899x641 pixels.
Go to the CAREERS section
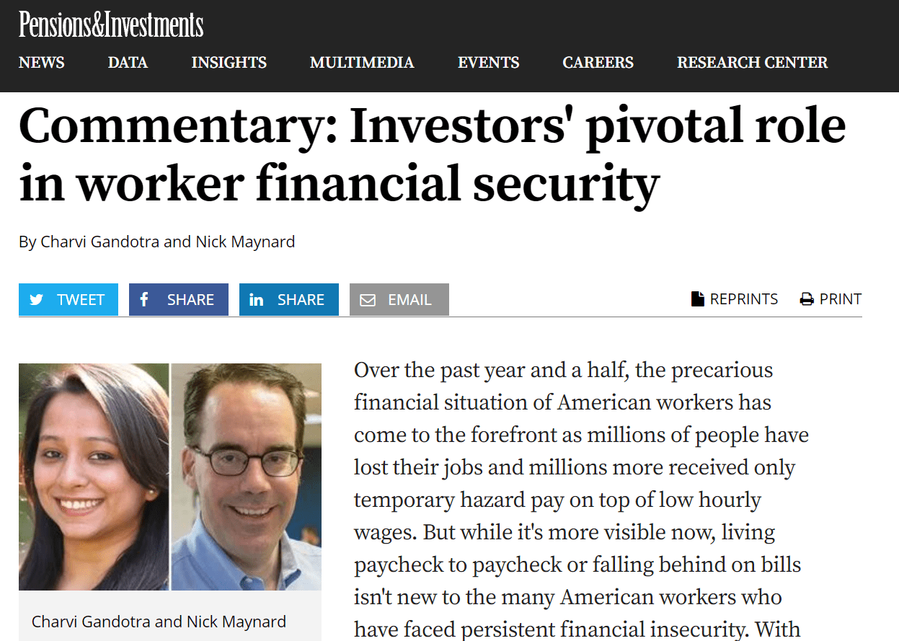click(598, 63)
